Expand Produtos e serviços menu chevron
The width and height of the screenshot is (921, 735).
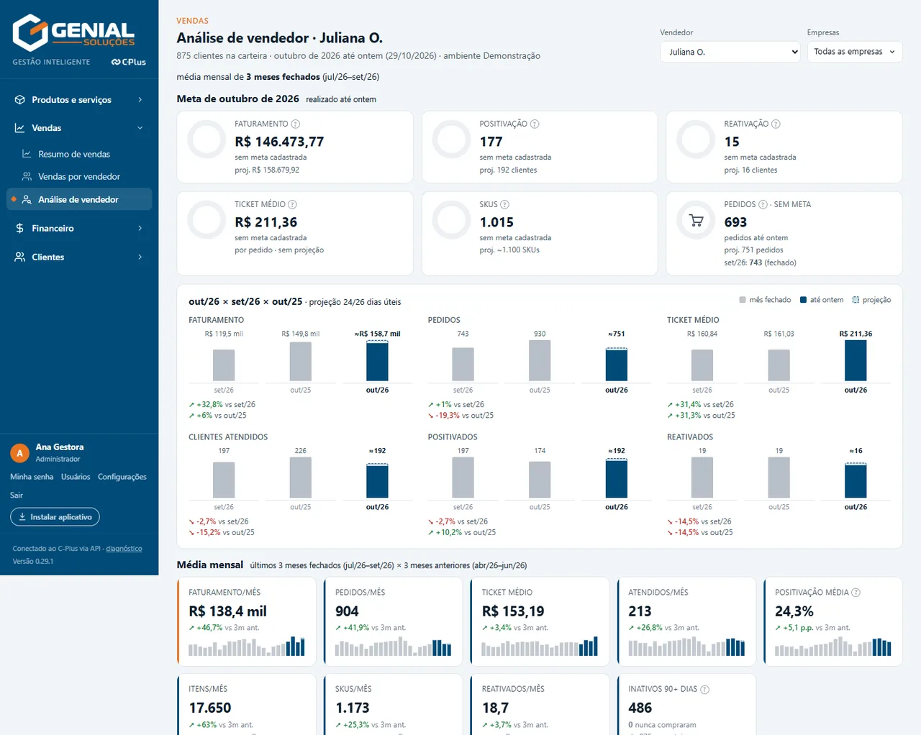click(x=140, y=100)
